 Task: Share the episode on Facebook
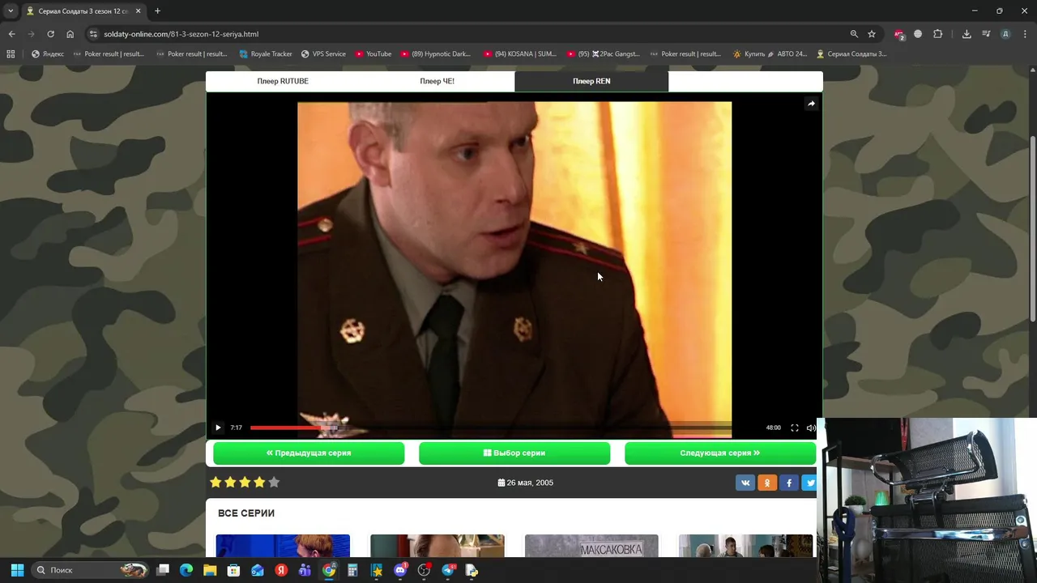coord(789,483)
